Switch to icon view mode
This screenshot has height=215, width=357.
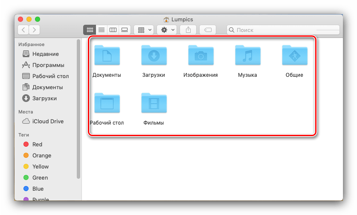(x=90, y=30)
